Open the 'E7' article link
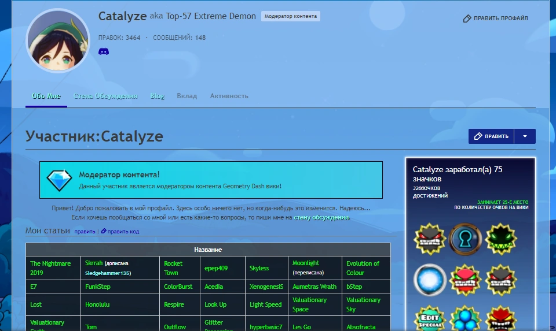 coord(34,287)
